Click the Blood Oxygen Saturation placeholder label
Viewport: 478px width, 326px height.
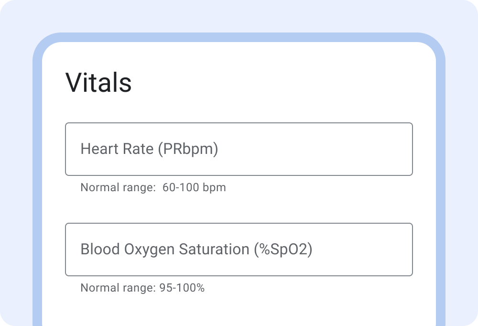pyautogui.click(x=196, y=249)
